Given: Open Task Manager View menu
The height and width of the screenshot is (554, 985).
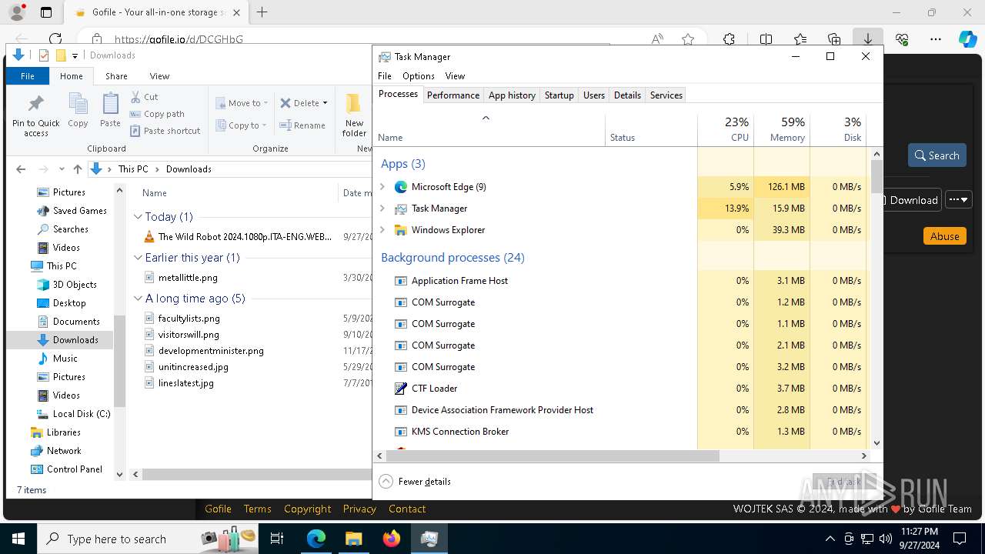Looking at the screenshot, I should (x=455, y=76).
